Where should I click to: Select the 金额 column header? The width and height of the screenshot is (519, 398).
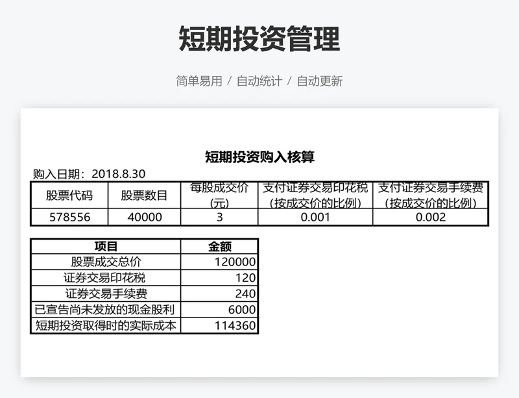219,246
